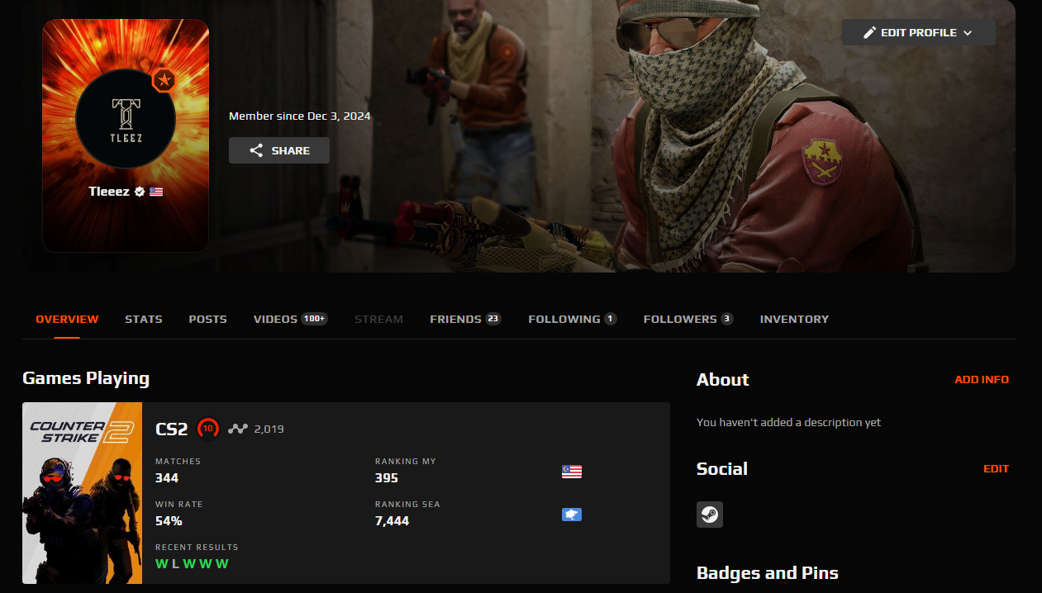This screenshot has height=593, width=1042.
Task: Click the orange star badge on avatar
Action: tap(164, 80)
